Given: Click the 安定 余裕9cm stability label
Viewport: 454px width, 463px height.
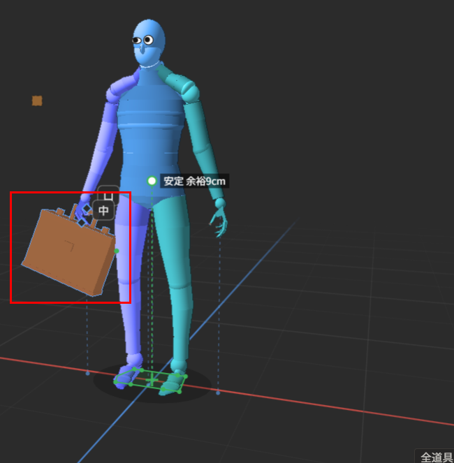Looking at the screenshot, I should tap(195, 181).
